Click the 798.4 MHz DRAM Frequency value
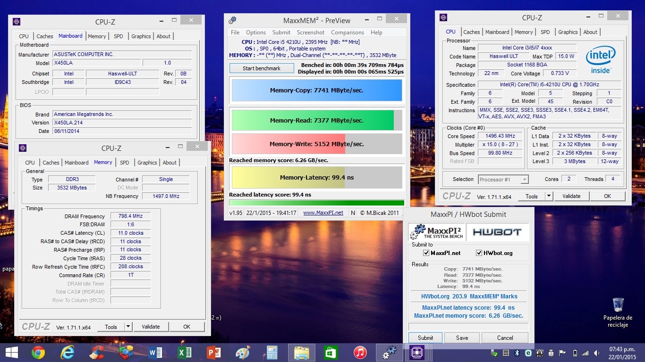 click(130, 216)
